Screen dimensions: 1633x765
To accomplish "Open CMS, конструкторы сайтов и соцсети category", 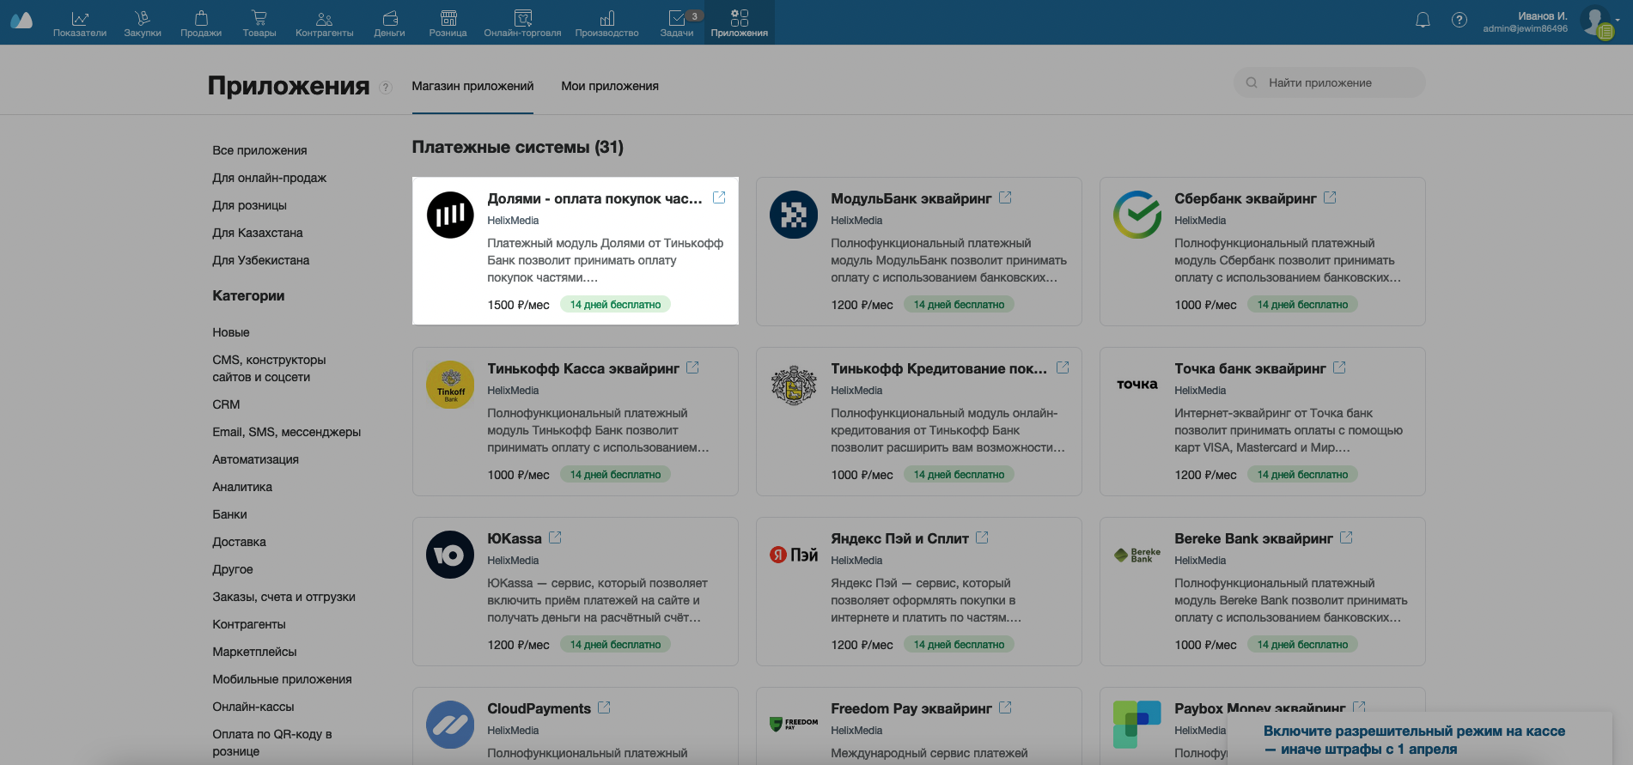I will tap(270, 368).
